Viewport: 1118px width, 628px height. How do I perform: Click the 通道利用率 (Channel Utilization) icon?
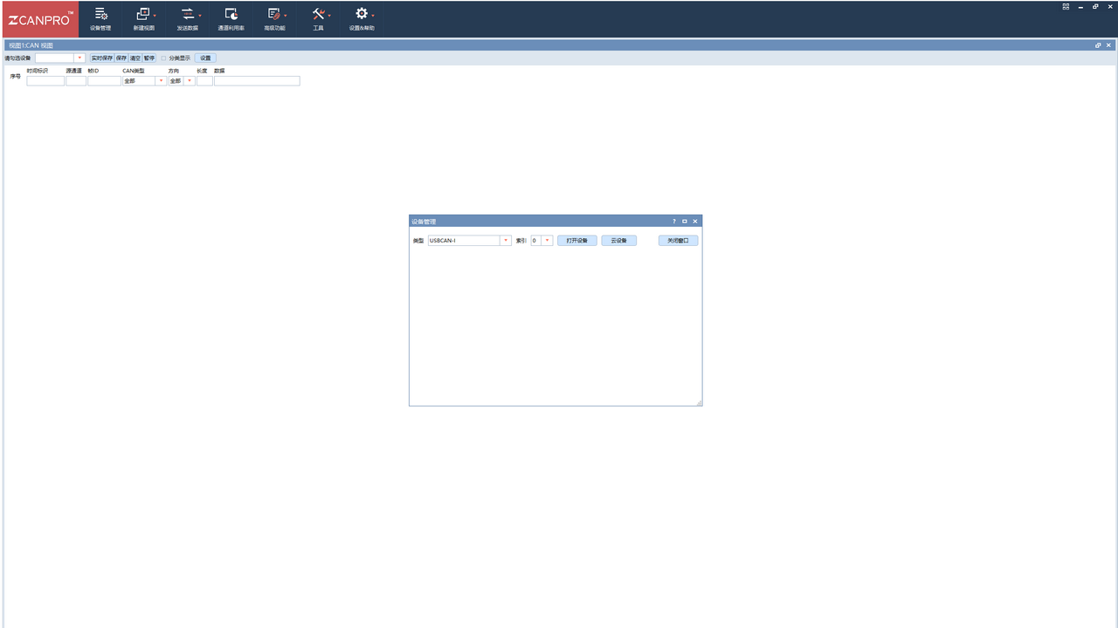click(x=231, y=15)
